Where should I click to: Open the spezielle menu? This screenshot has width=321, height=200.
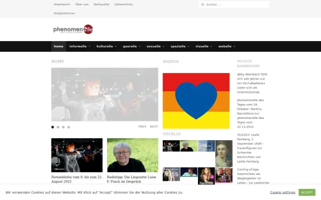pyautogui.click(x=178, y=46)
